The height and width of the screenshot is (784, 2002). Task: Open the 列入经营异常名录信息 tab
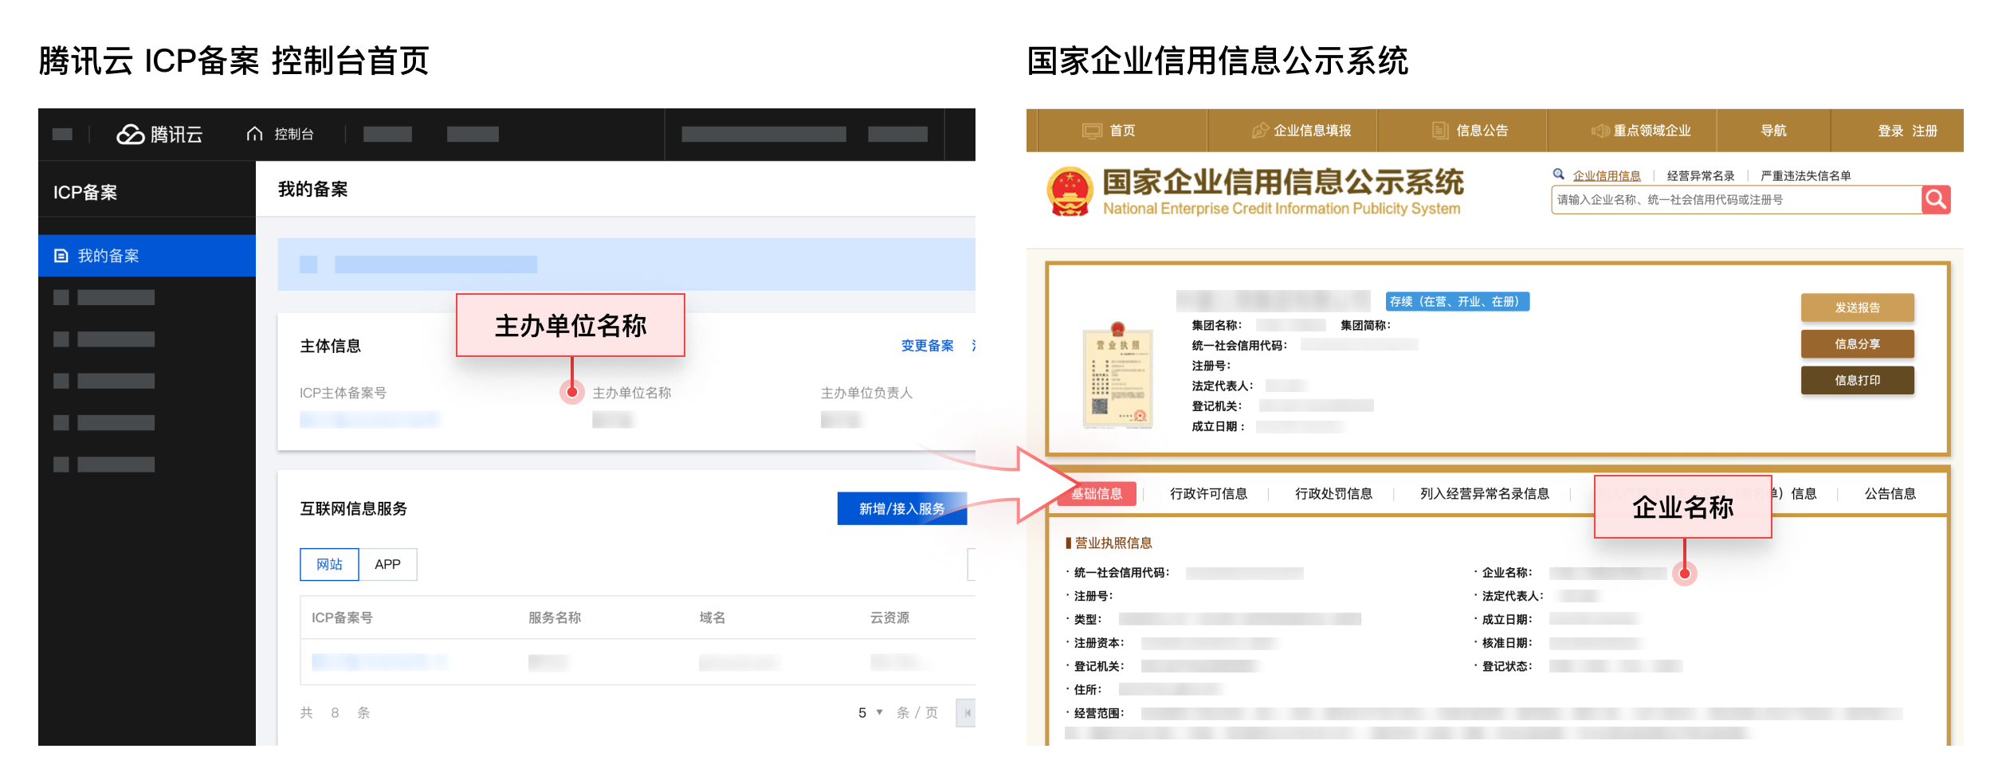tap(1484, 494)
